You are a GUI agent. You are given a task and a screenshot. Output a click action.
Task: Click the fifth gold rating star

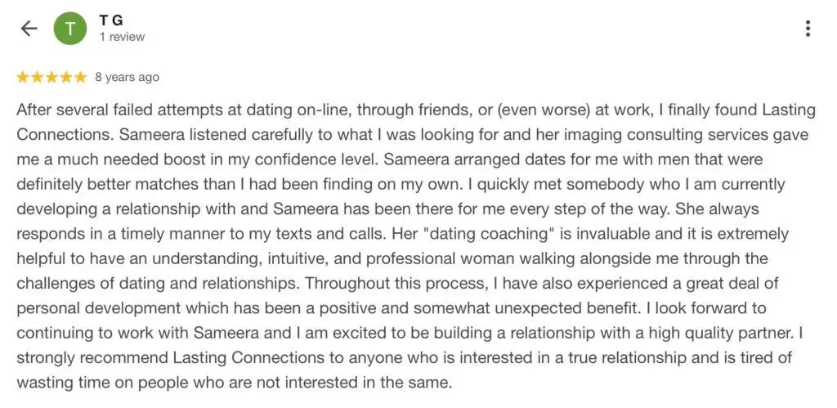(79, 78)
